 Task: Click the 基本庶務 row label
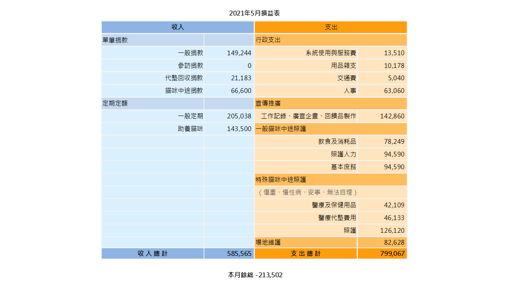point(344,167)
